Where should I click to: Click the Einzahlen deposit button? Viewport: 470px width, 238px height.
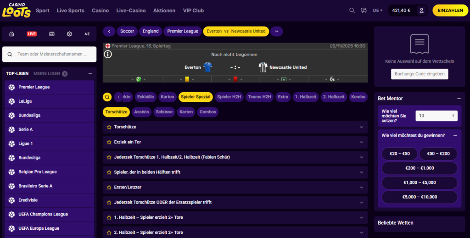point(450,11)
